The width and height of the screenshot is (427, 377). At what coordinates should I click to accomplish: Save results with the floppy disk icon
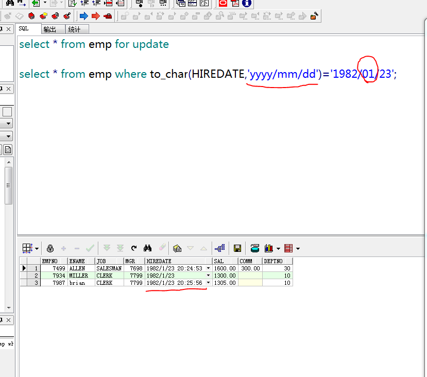(x=237, y=248)
